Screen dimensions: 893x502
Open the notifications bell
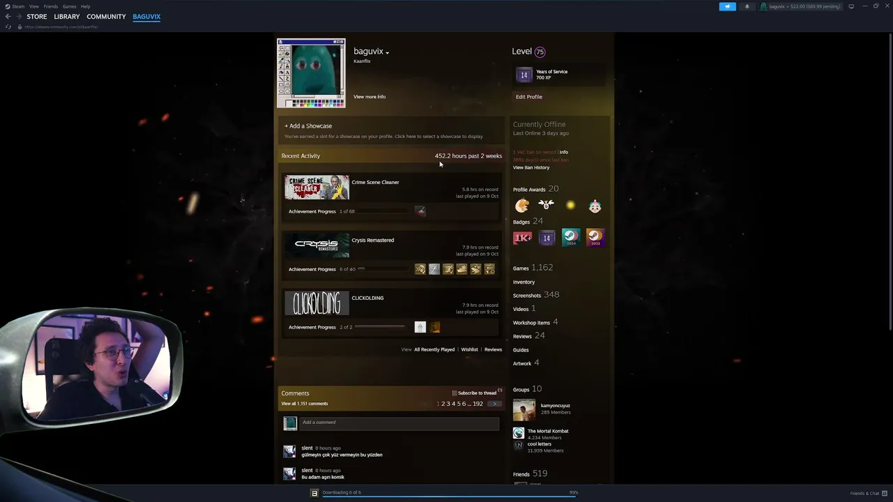click(x=747, y=6)
